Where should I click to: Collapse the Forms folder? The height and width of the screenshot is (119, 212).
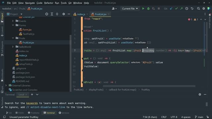(13, 25)
